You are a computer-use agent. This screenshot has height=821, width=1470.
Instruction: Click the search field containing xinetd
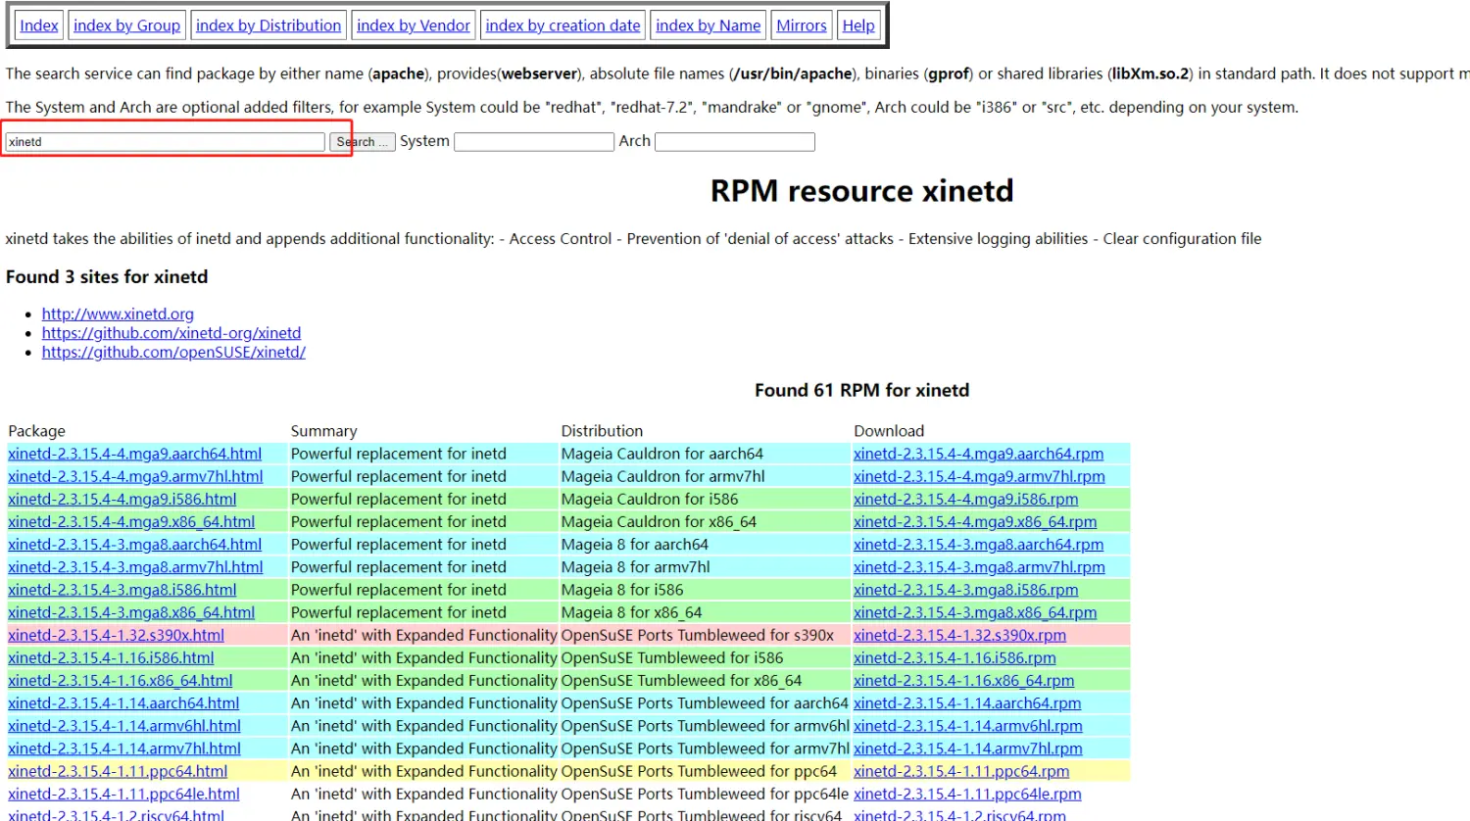click(165, 142)
